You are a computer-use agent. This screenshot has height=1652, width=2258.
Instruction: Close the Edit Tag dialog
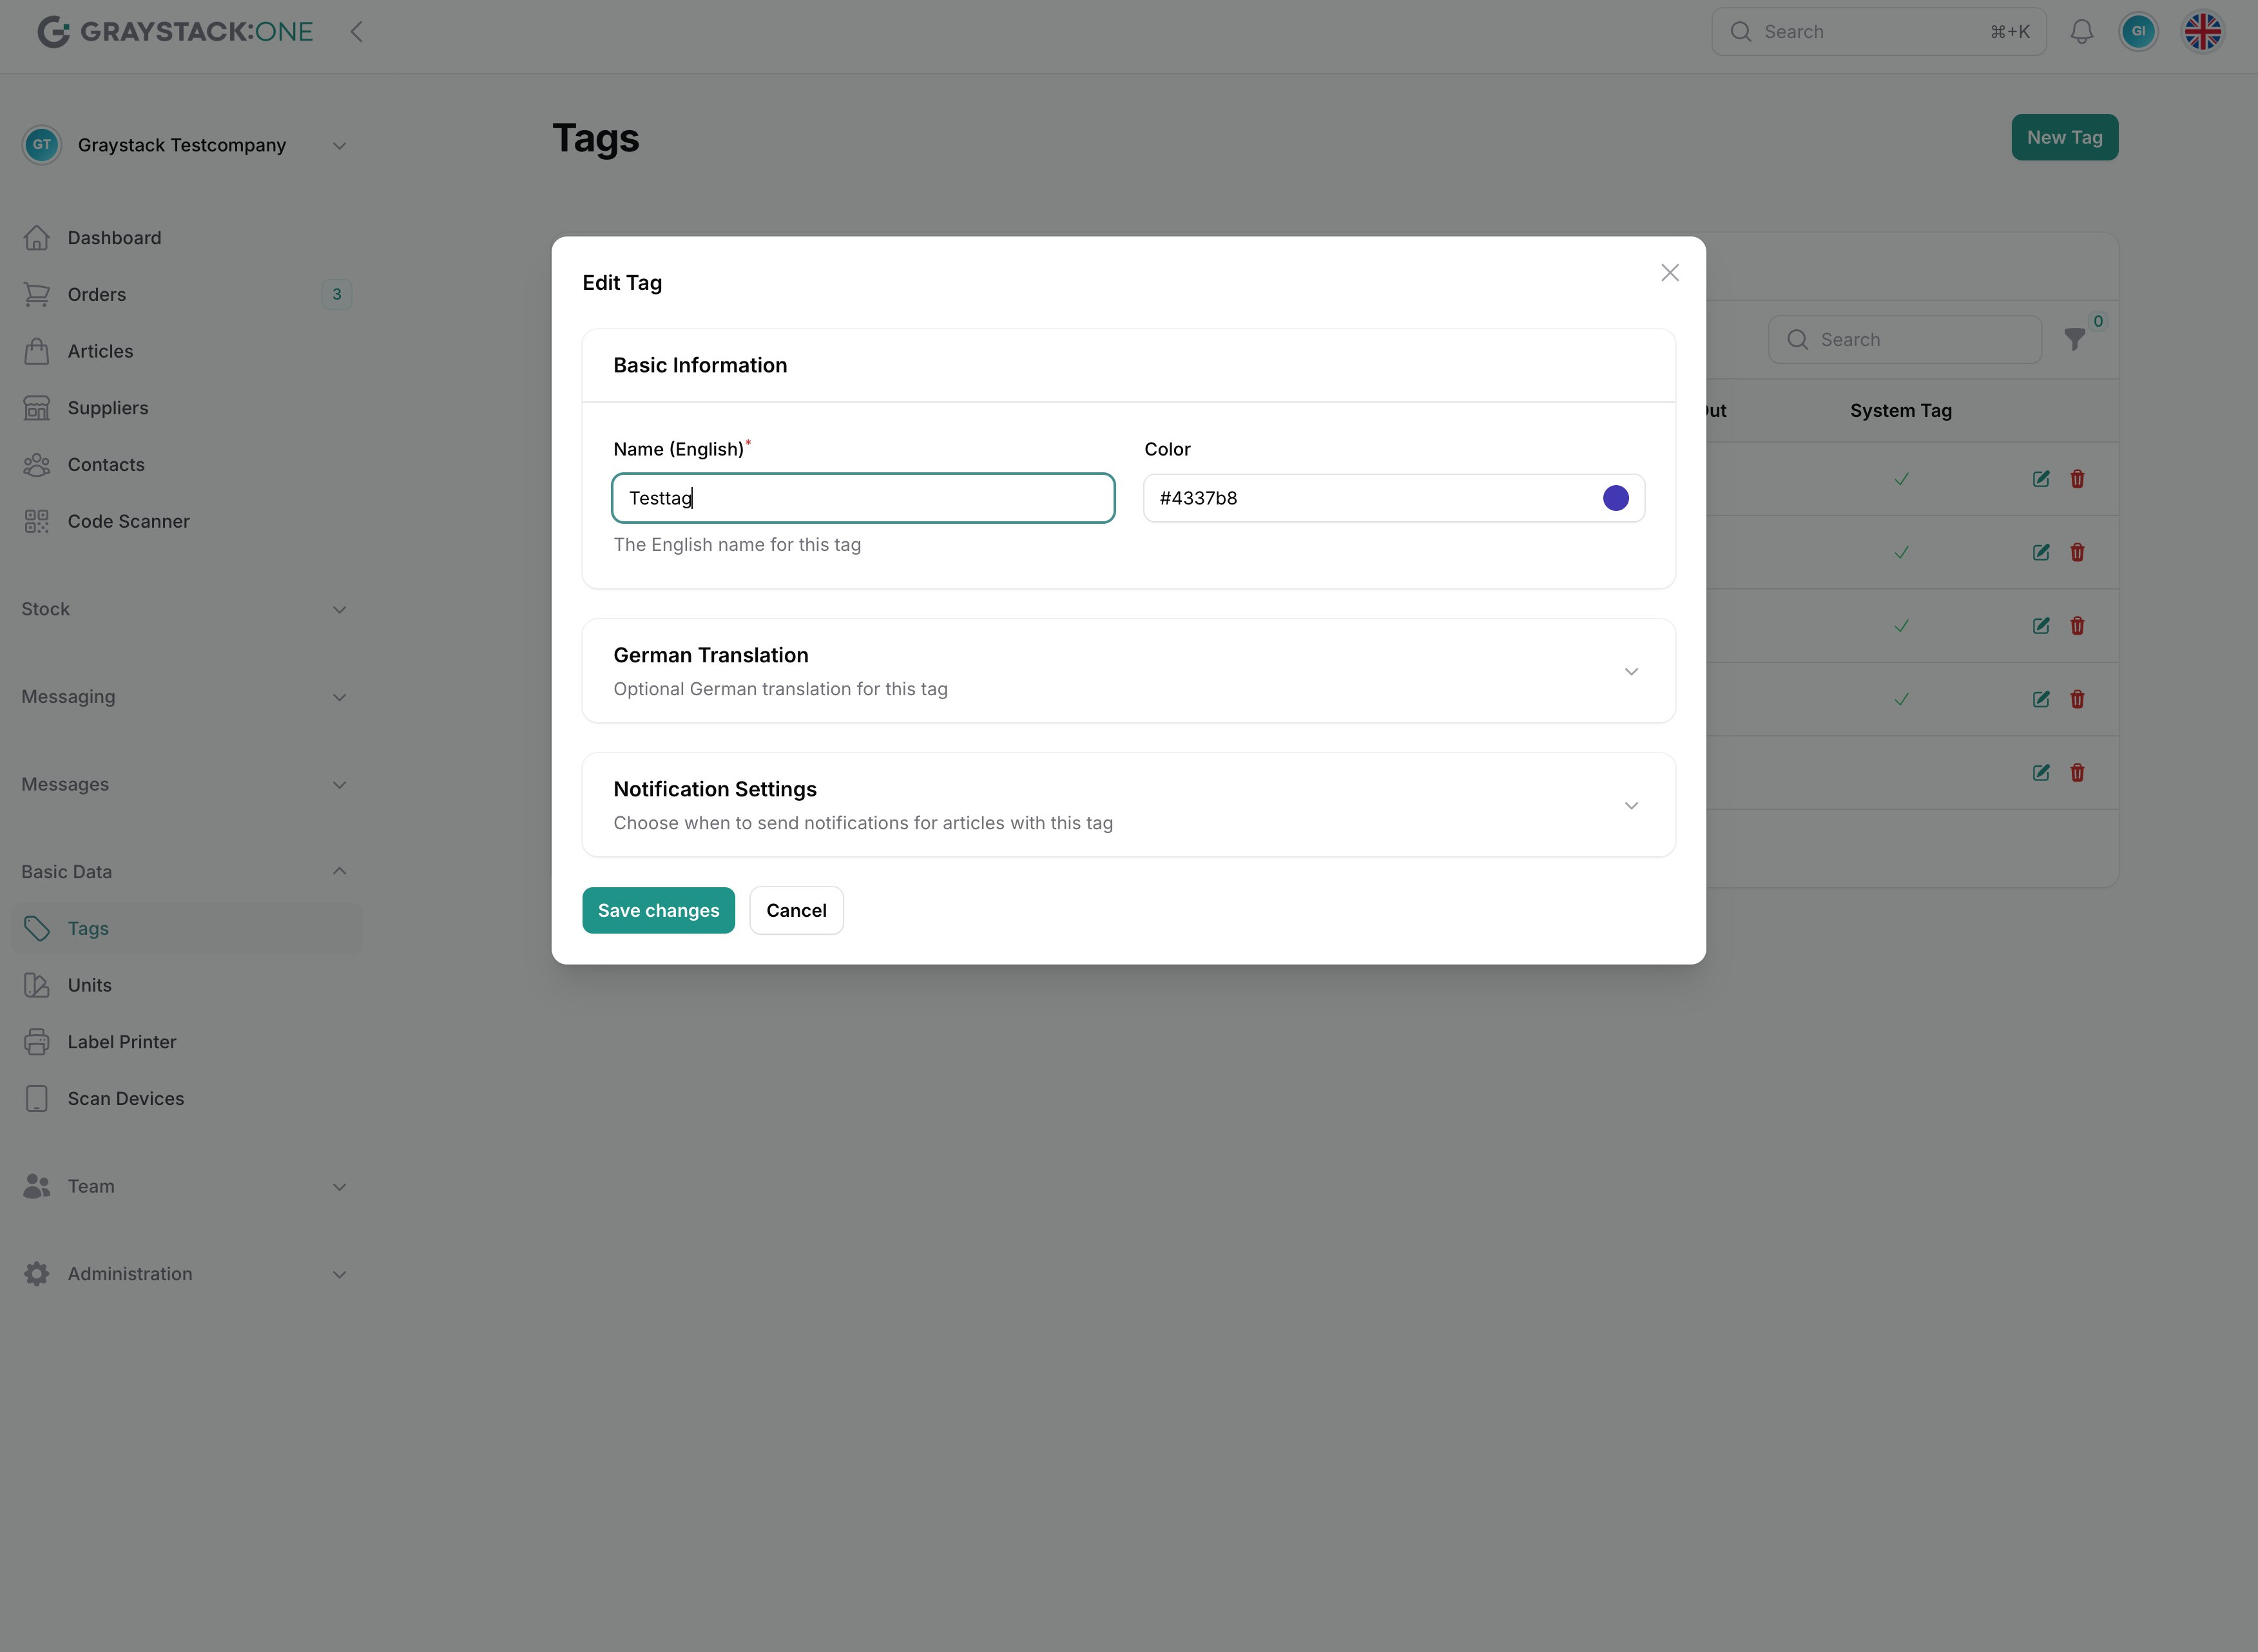click(1669, 273)
